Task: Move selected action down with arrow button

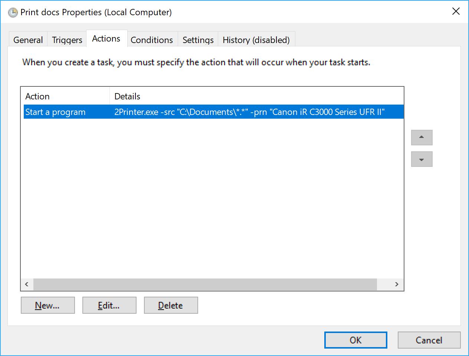Action: click(x=422, y=159)
